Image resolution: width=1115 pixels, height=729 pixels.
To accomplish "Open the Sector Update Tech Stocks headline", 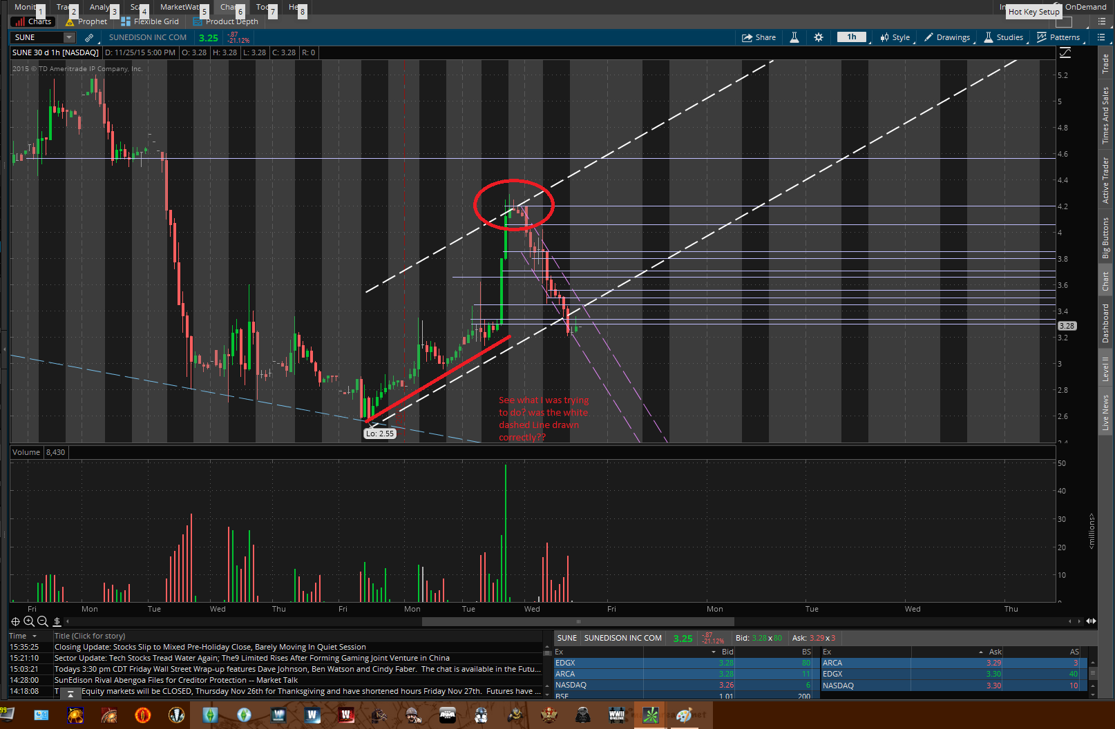I will click(252, 658).
